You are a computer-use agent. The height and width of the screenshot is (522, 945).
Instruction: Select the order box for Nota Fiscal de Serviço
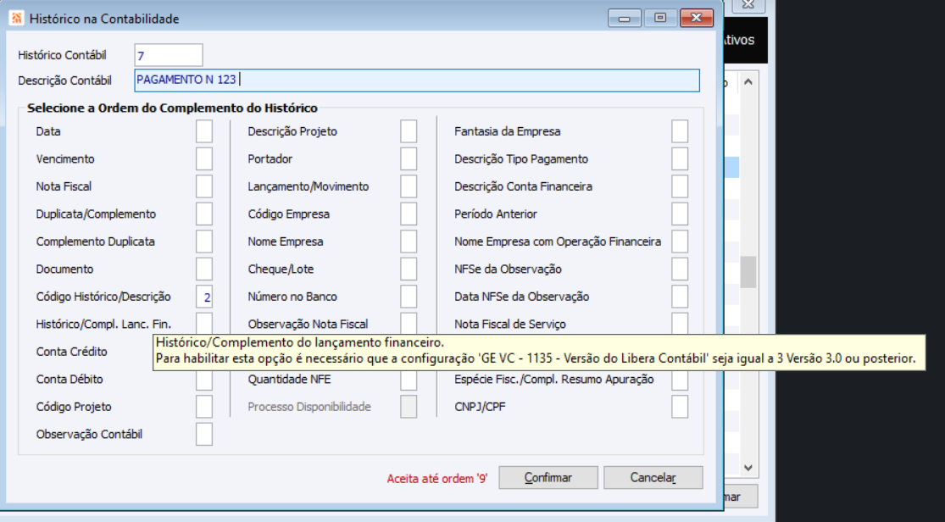click(680, 323)
